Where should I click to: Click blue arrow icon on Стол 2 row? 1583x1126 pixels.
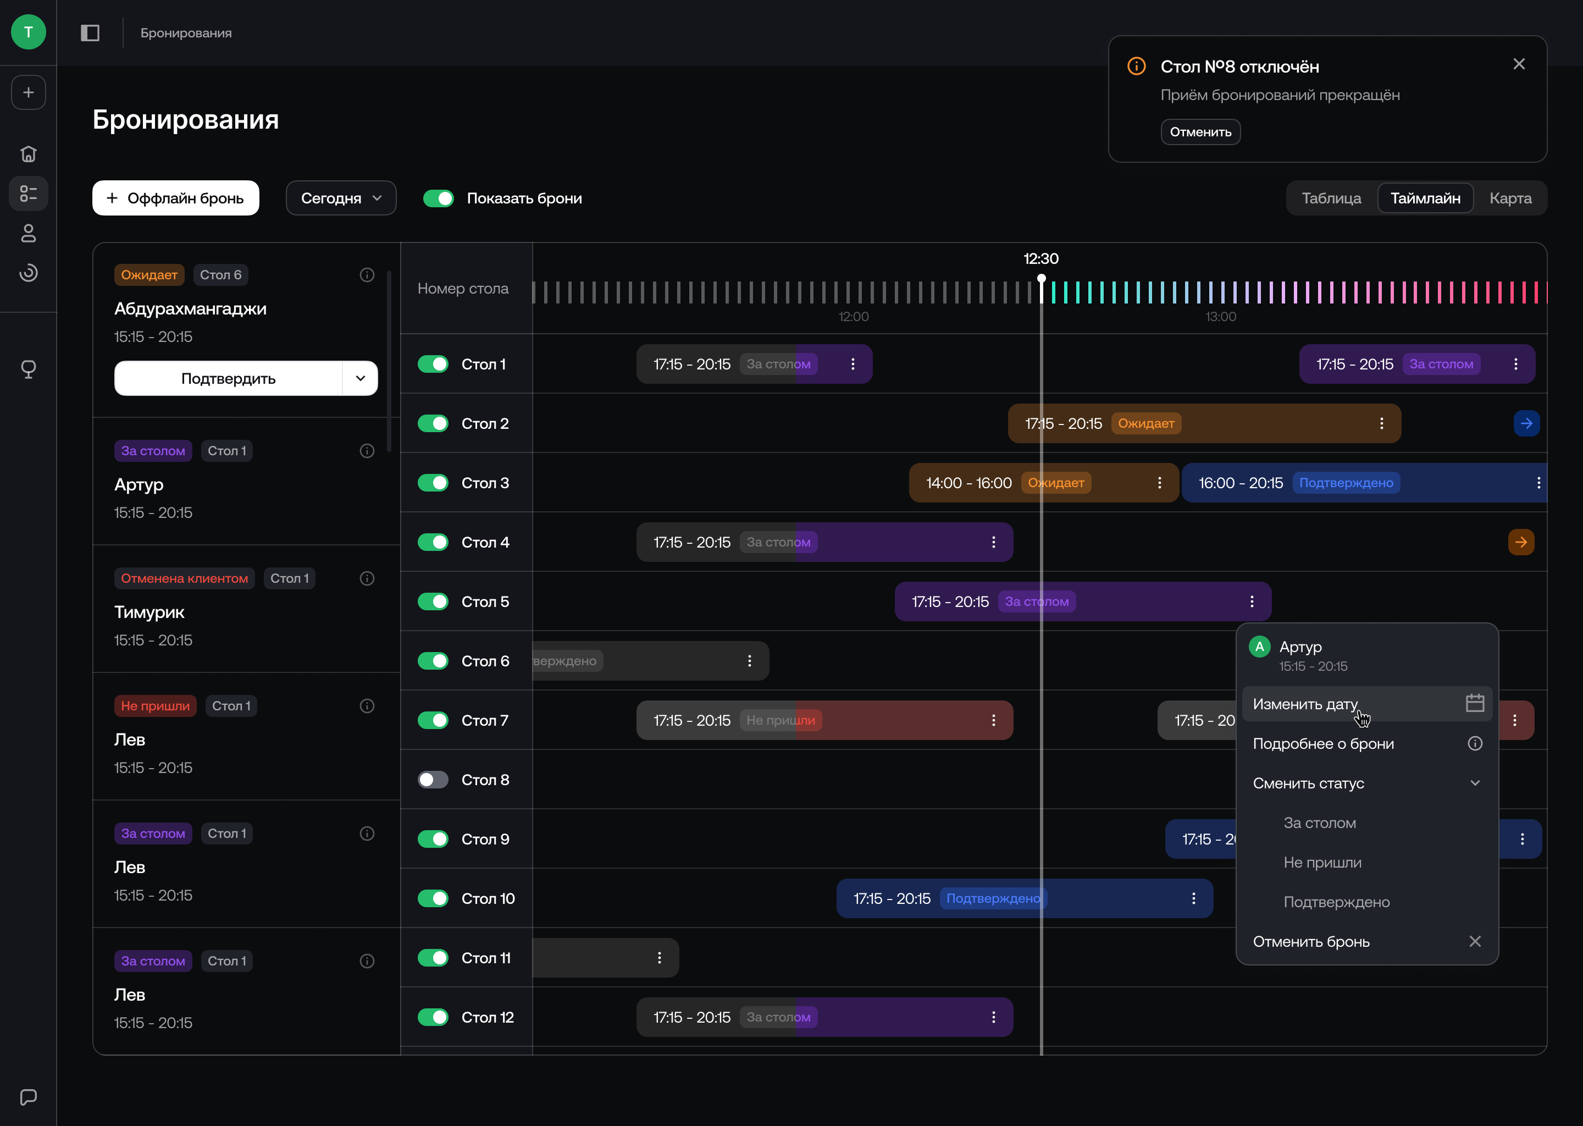(x=1526, y=424)
